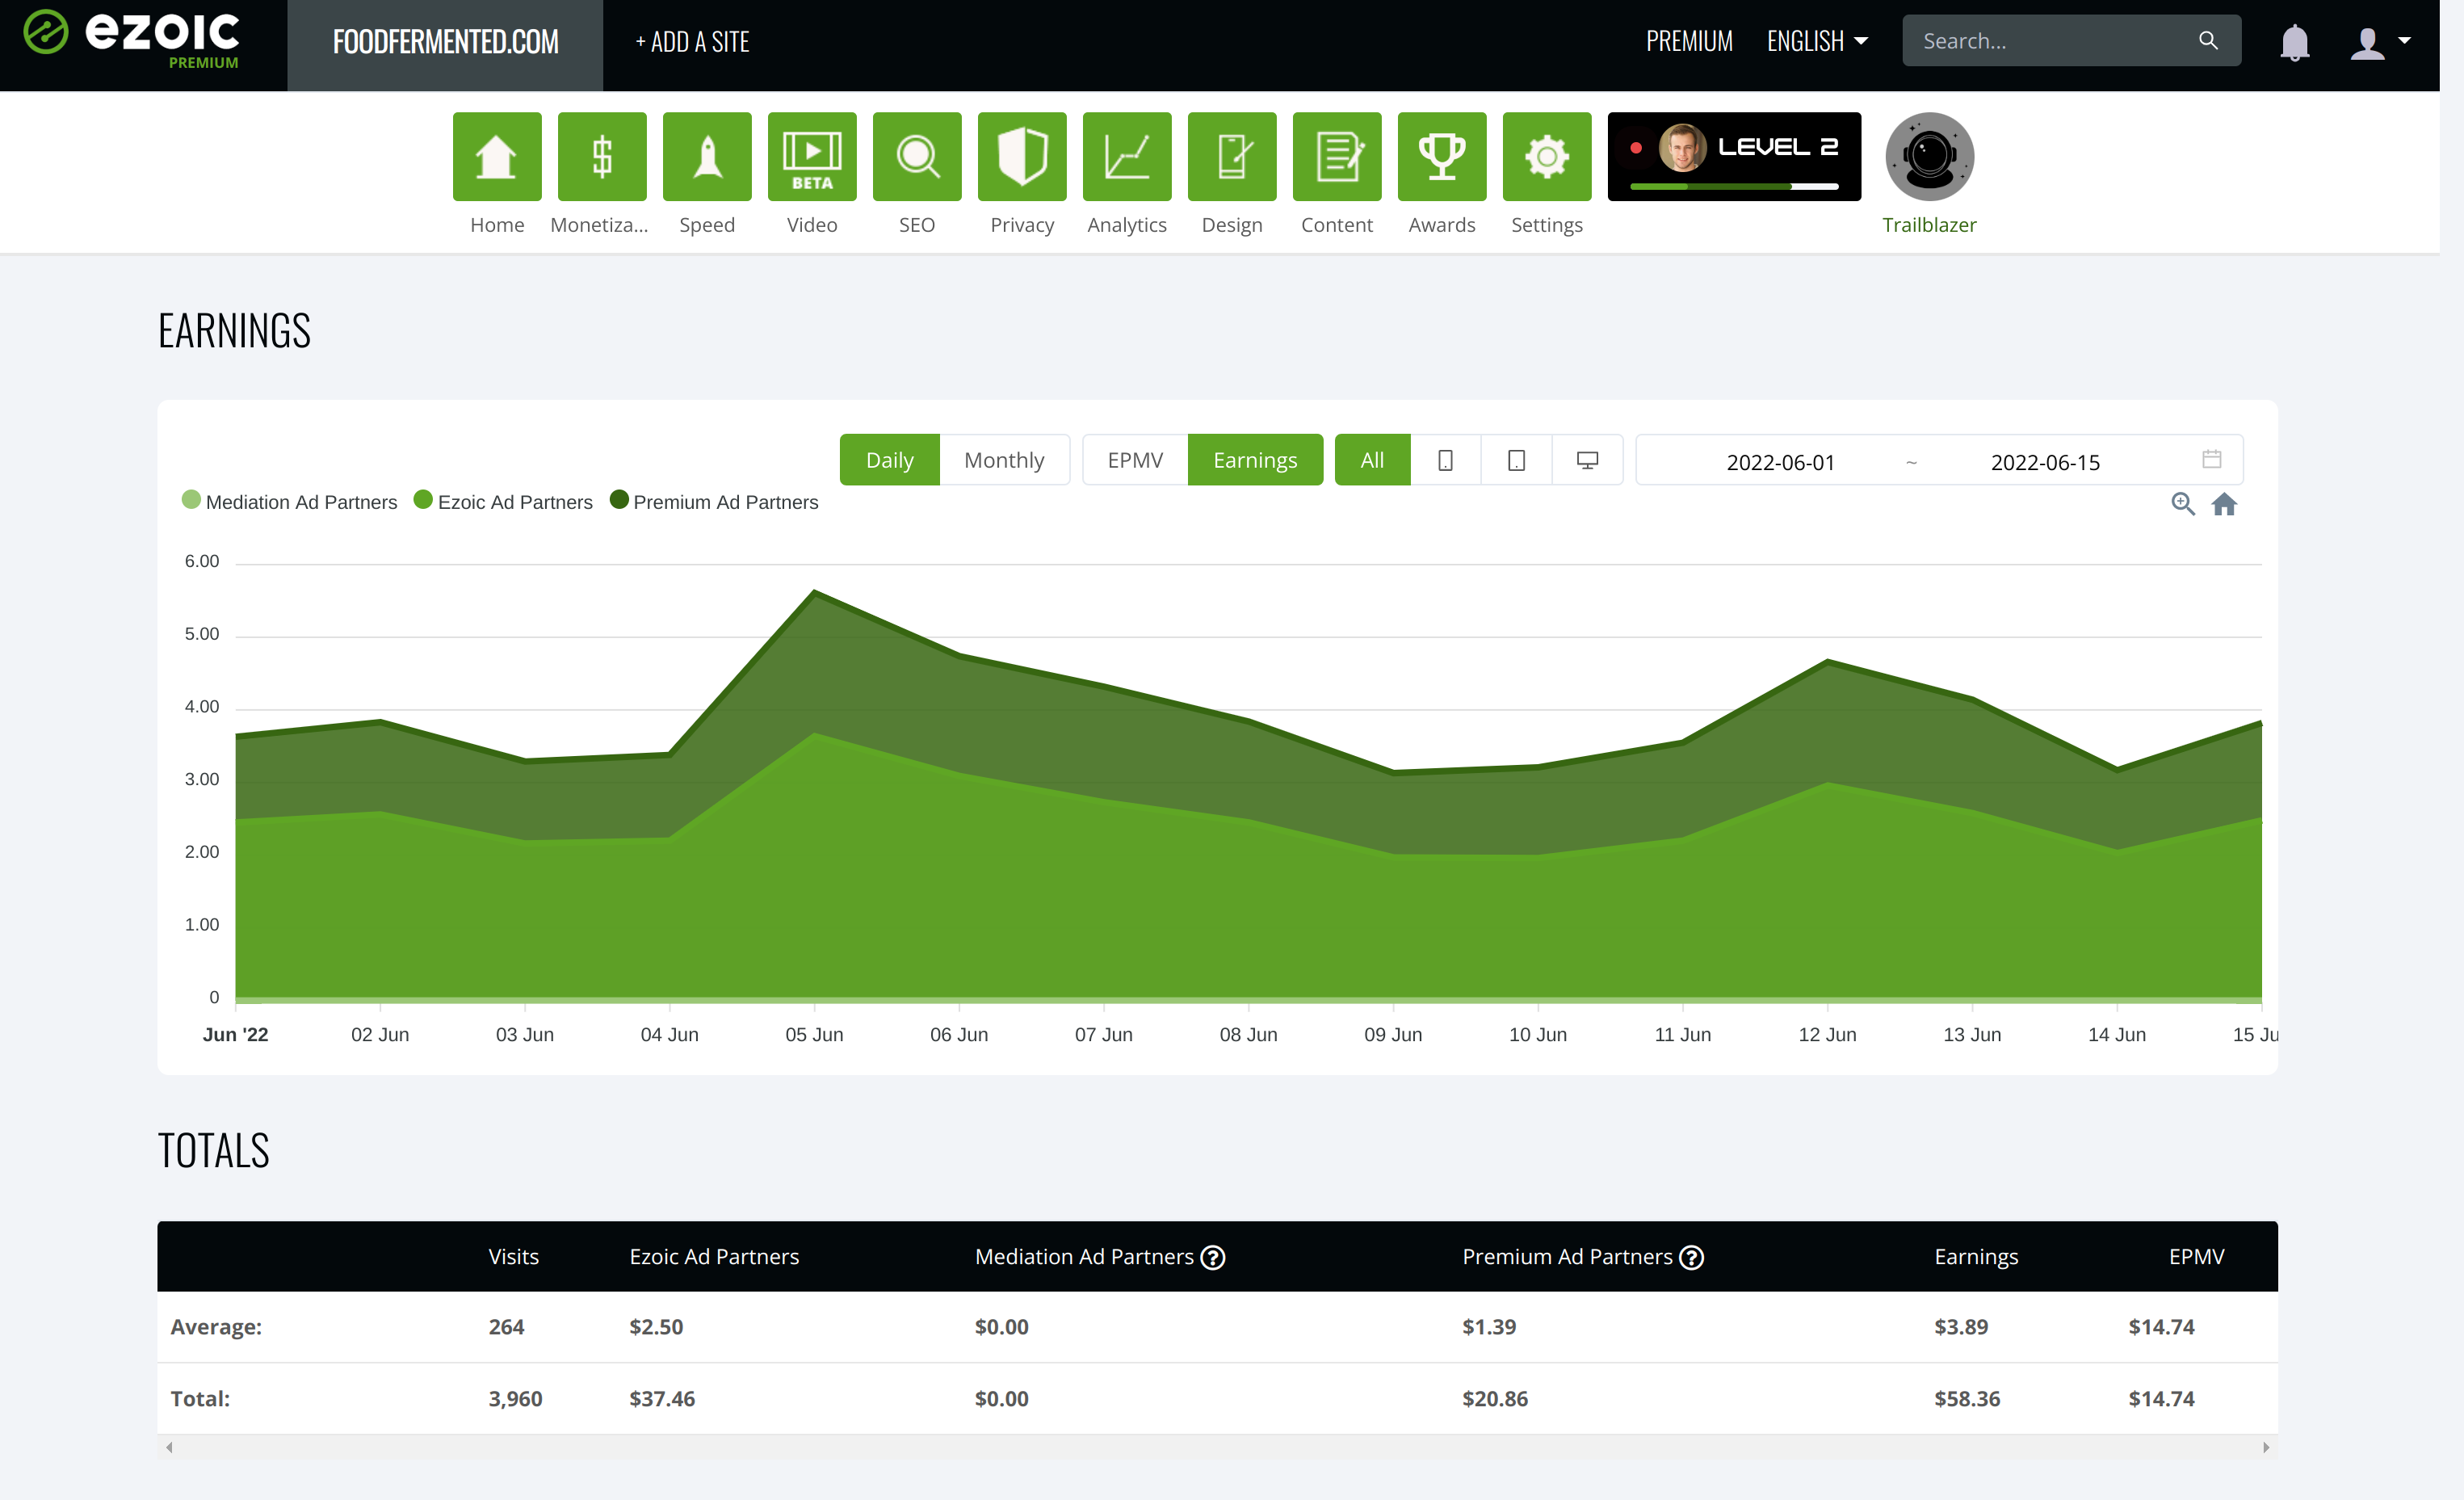Open the date range calendar icon
Image resolution: width=2464 pixels, height=1500 pixels.
tap(2212, 459)
